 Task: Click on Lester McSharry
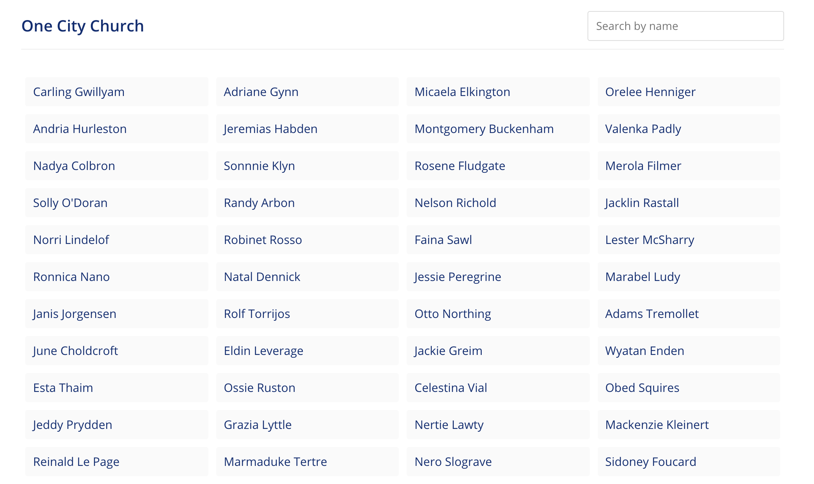pyautogui.click(x=689, y=240)
